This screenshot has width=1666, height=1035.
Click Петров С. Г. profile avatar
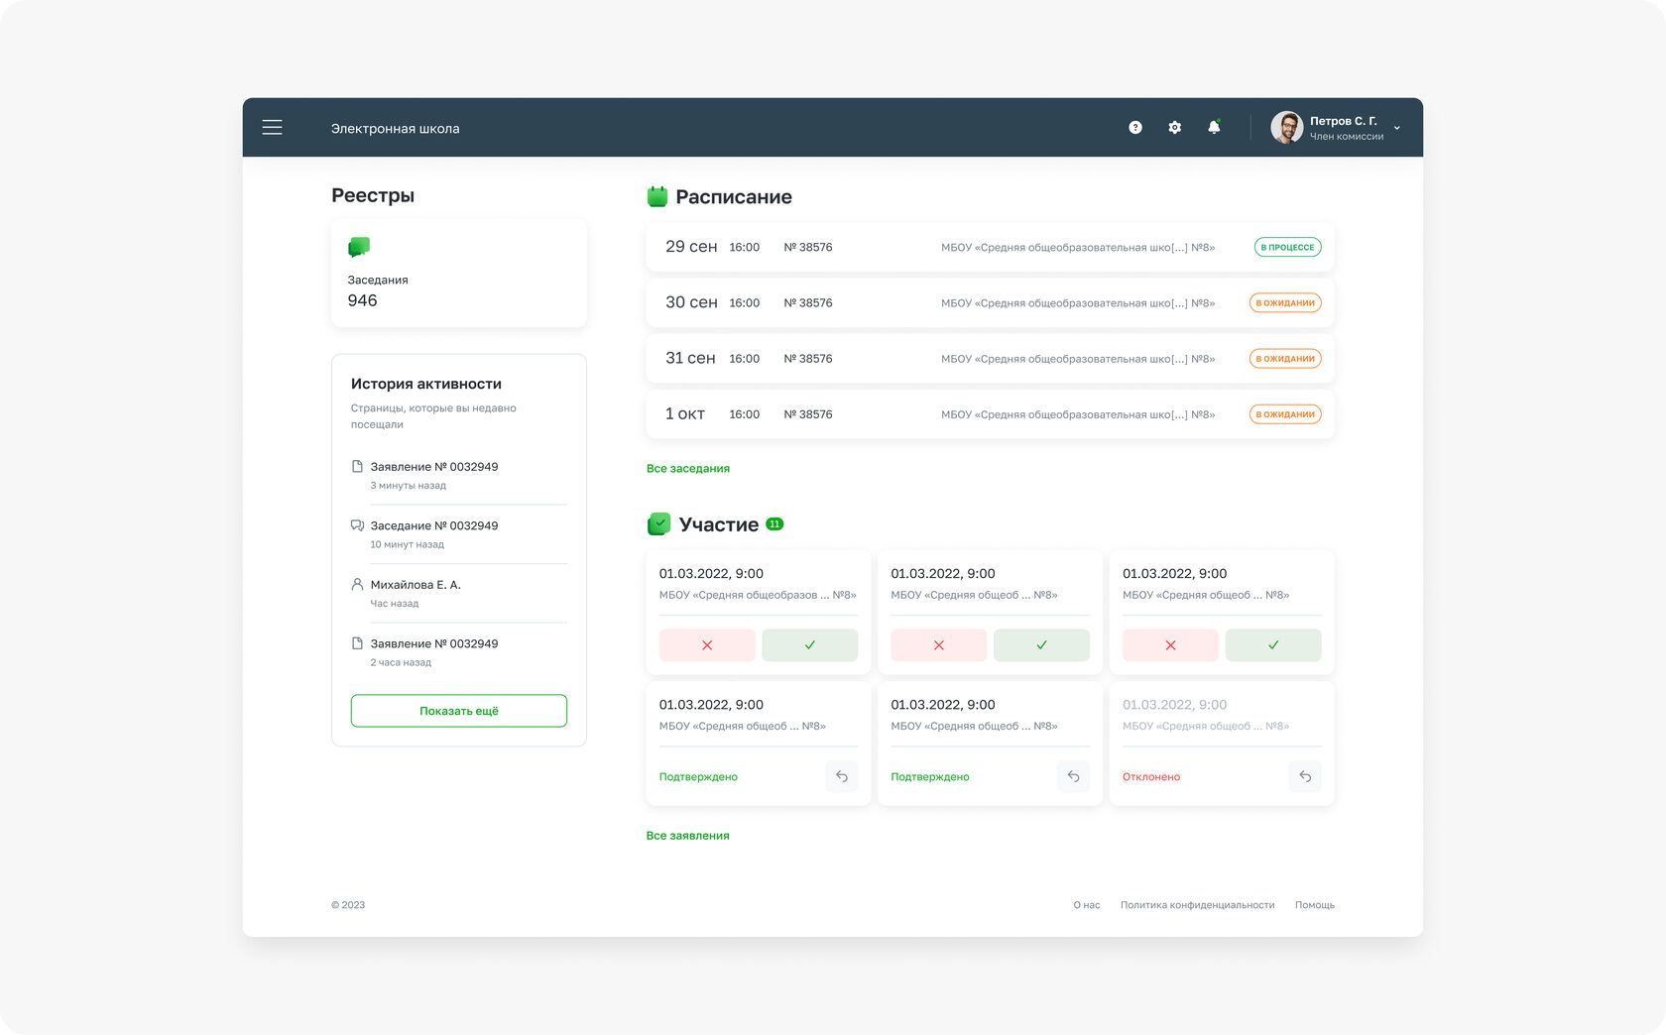(x=1287, y=128)
